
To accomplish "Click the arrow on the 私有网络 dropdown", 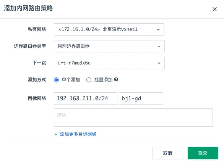I will coord(158,29).
